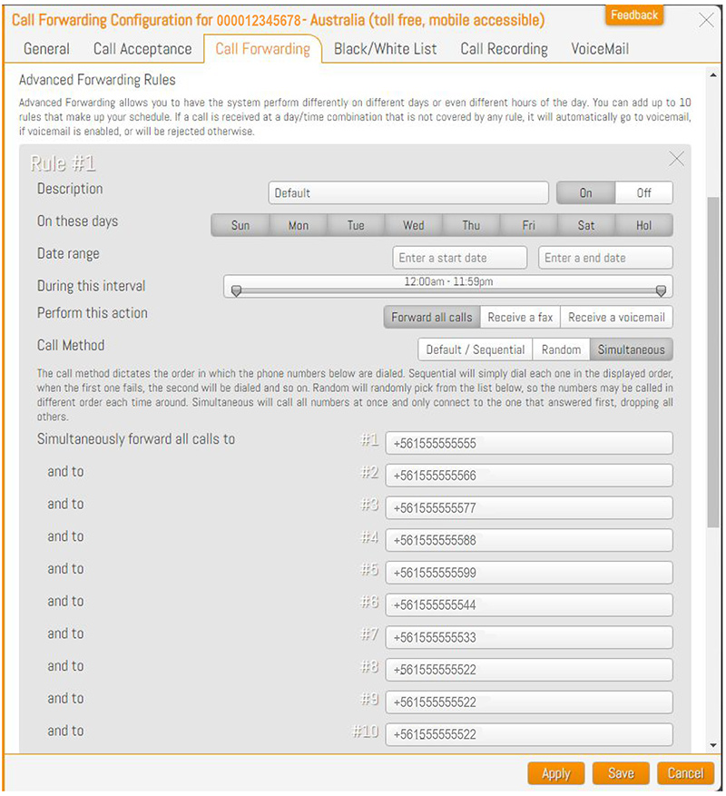Go to the Call Recording tab
Viewport: 726px width, 796px height.
point(504,49)
